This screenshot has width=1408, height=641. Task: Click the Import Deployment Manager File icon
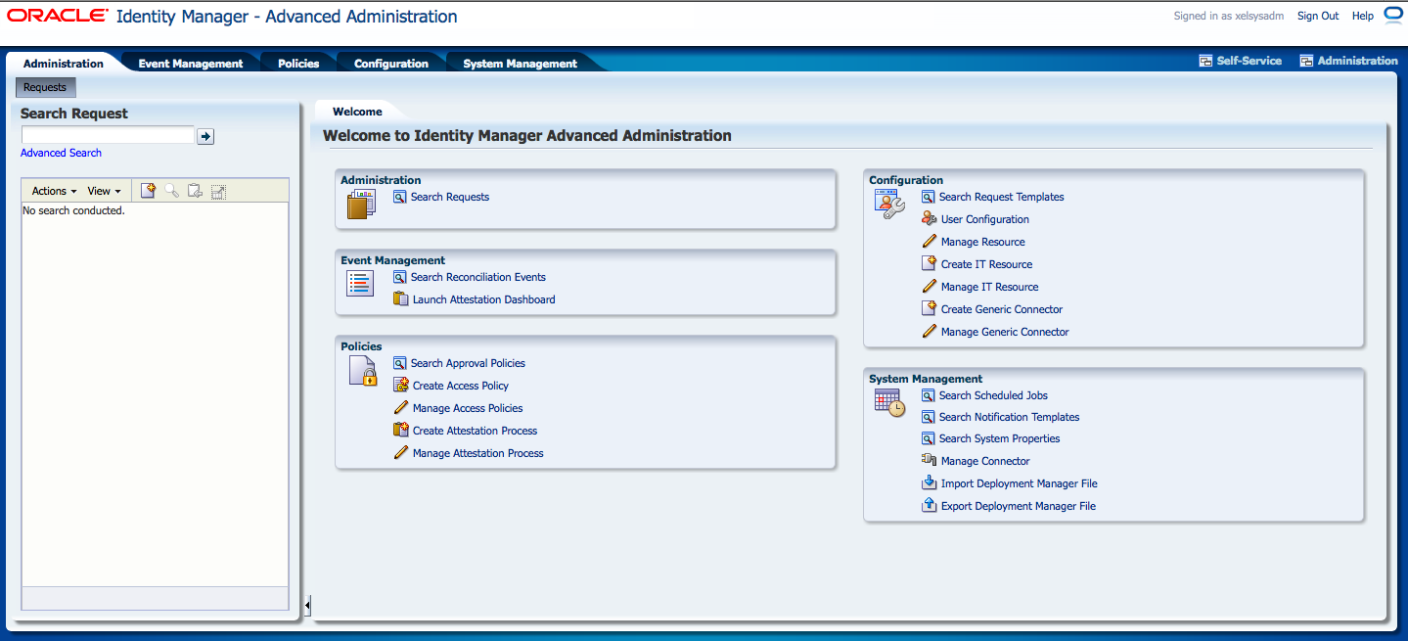[x=929, y=483]
